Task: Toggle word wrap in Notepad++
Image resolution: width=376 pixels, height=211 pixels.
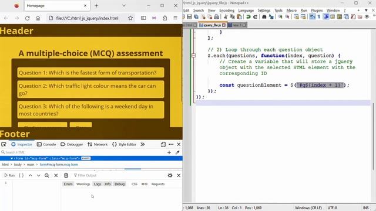Action: click(x=312, y=17)
